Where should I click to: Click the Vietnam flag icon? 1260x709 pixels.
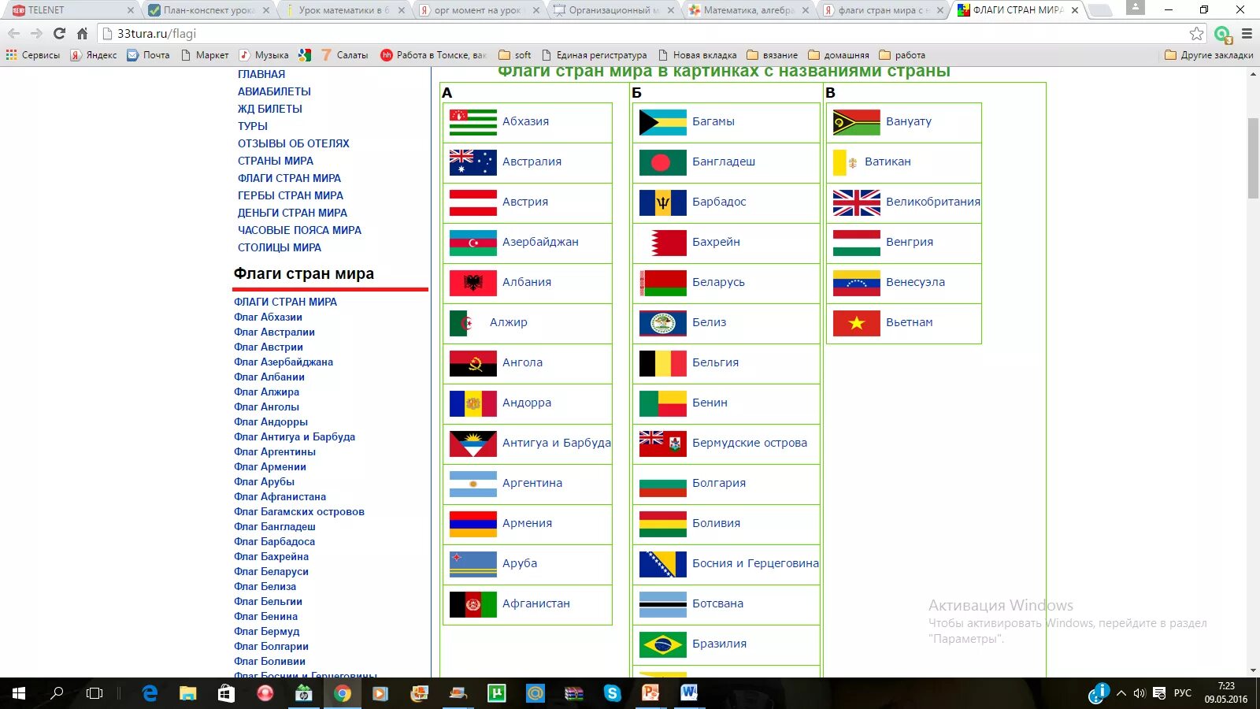point(856,323)
